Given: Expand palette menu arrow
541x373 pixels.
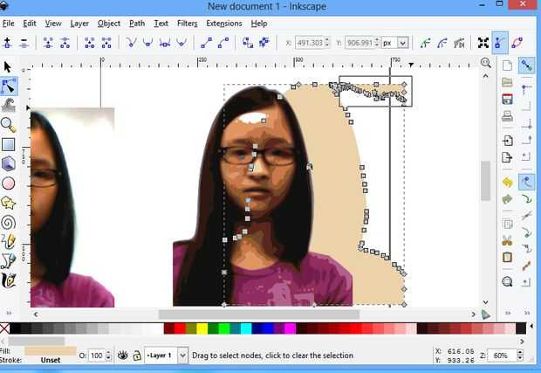Looking at the screenshot, I should point(531,326).
